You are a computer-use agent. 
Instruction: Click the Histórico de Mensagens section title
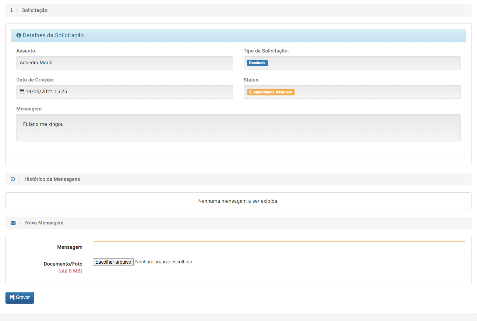(x=52, y=179)
